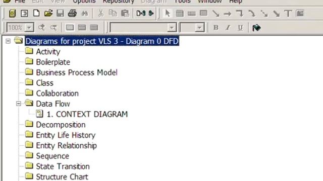Screen dimensions: 323x181
Task: Toggle Italic formatting button
Action: pos(228,28)
